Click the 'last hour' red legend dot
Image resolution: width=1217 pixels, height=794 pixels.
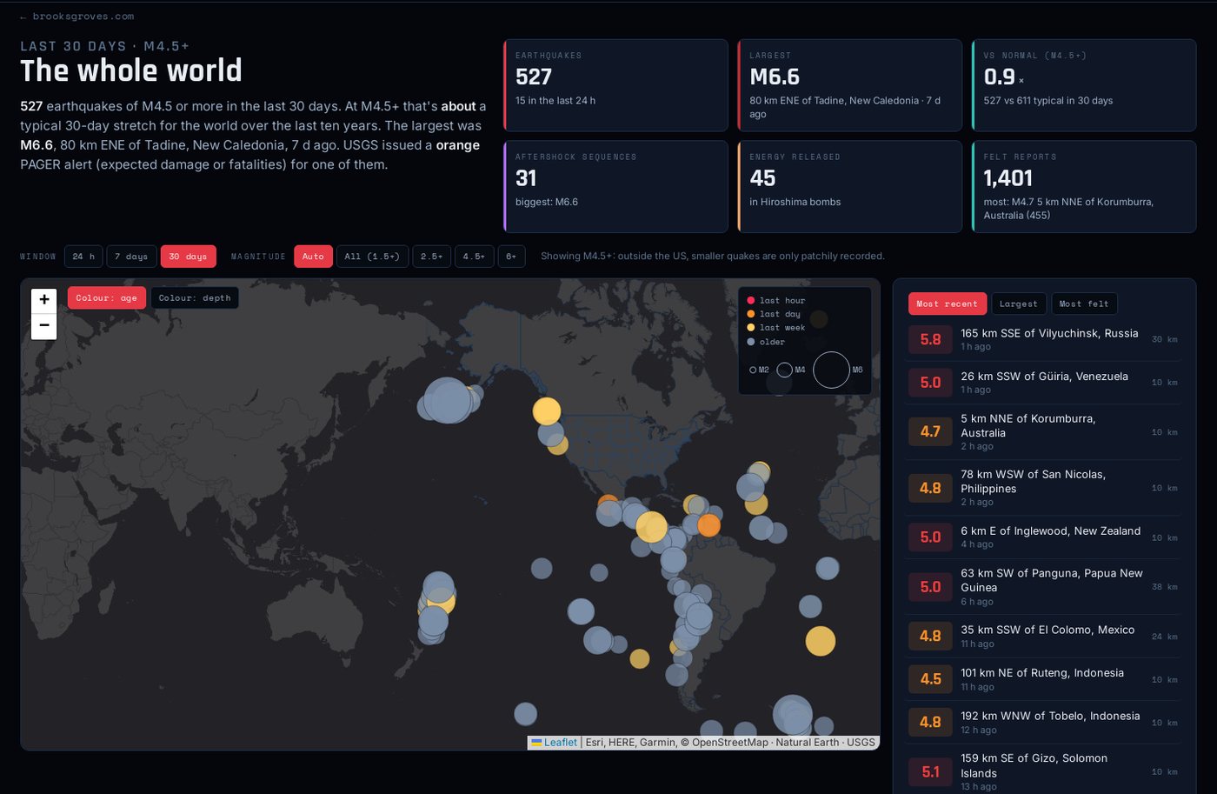[751, 301]
